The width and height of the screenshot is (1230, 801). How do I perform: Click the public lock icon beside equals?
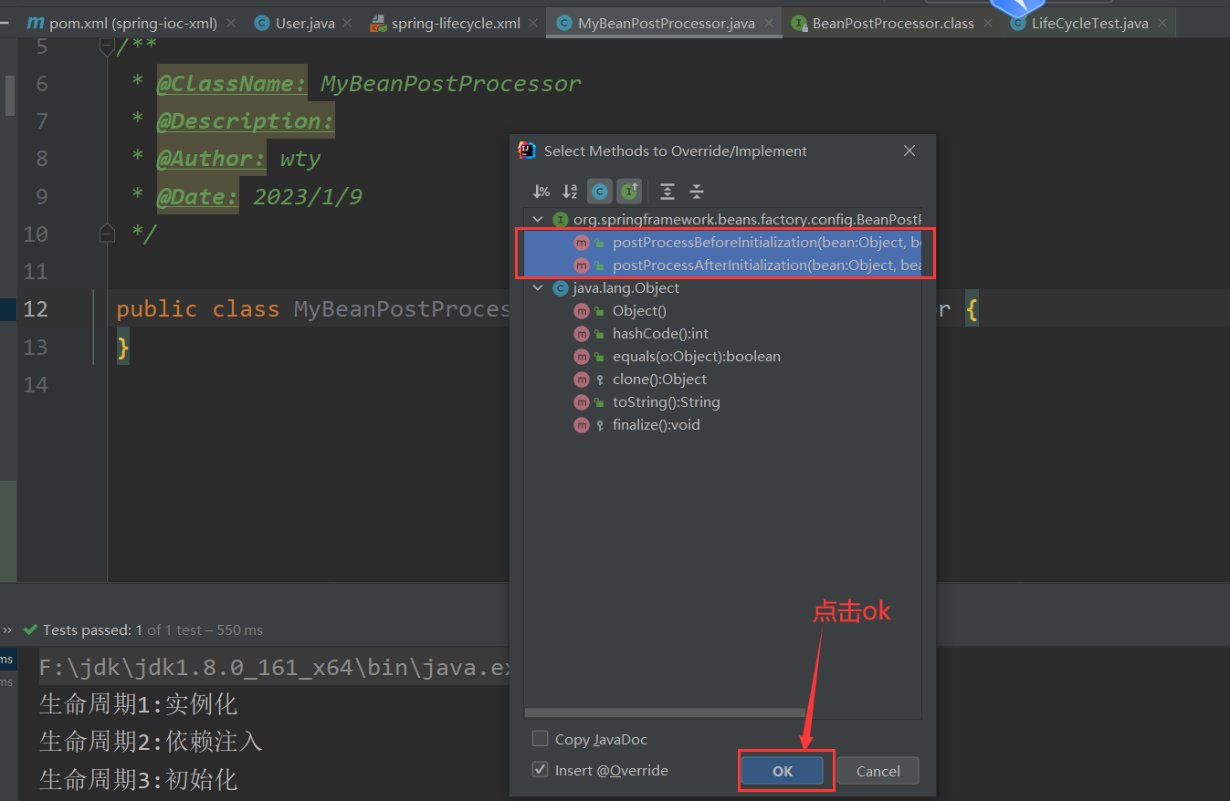600,357
